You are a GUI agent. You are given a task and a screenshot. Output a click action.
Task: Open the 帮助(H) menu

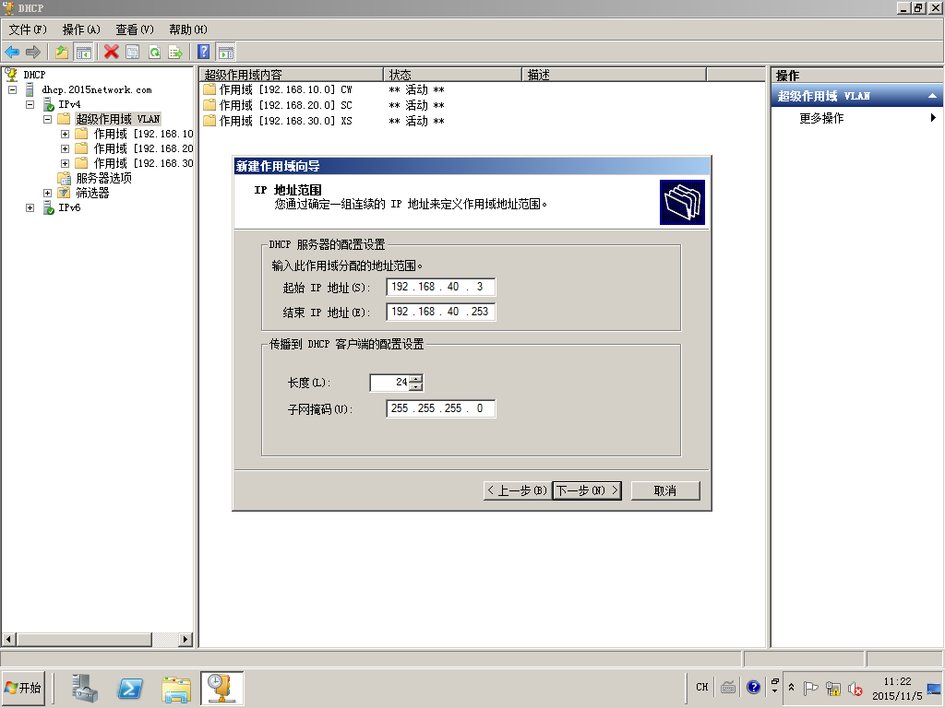(x=188, y=29)
